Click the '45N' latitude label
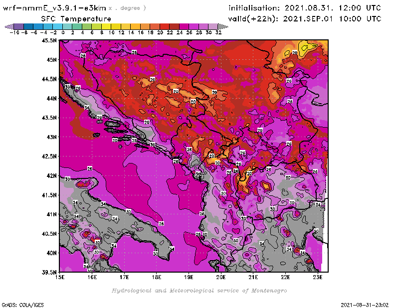 pos(52,60)
